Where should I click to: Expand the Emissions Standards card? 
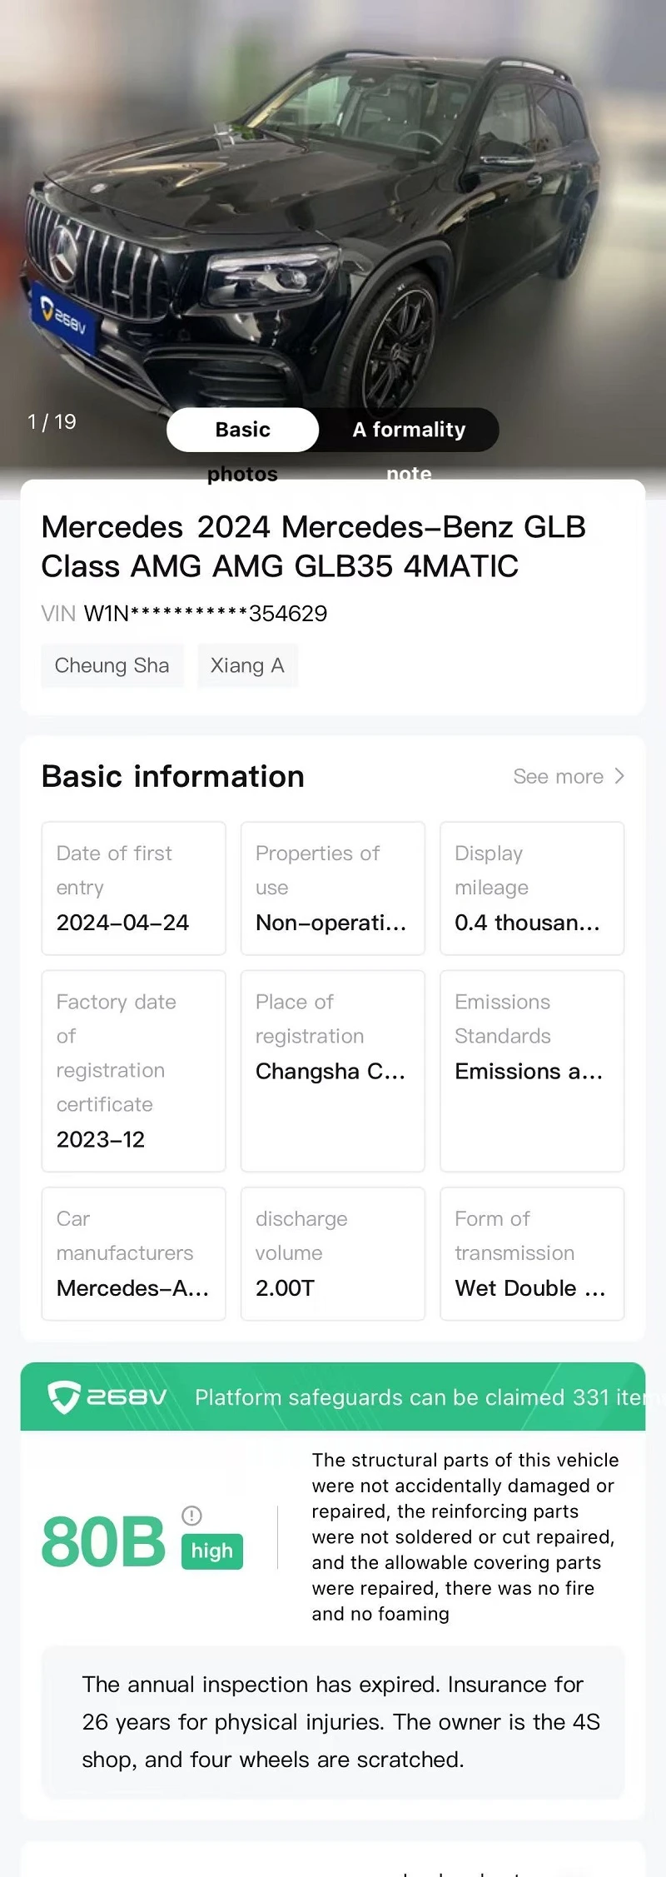point(532,1071)
